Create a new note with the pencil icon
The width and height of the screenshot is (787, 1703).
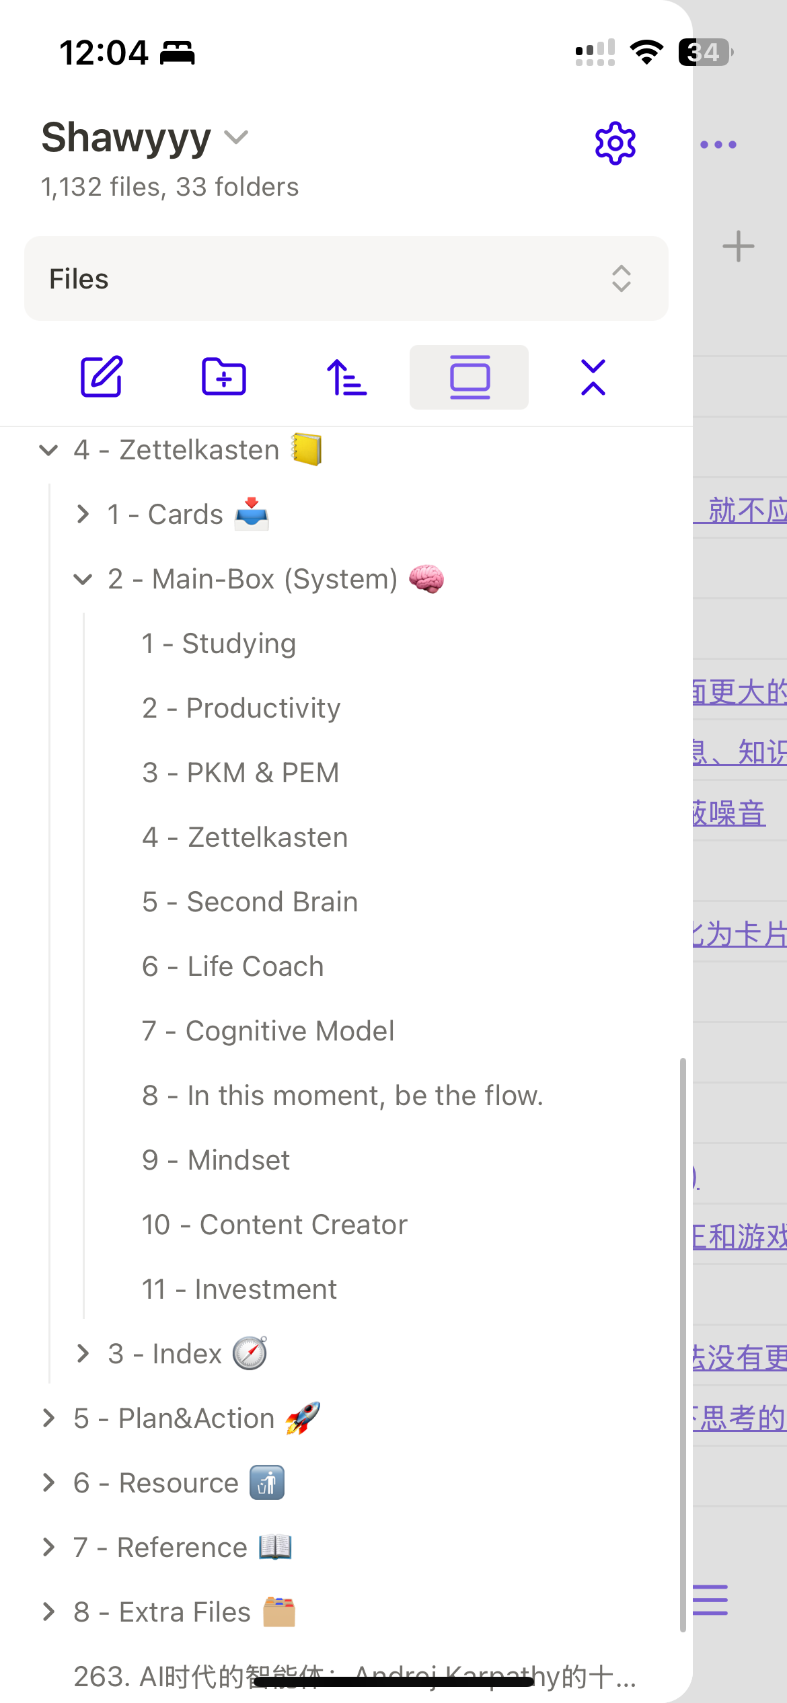point(102,377)
